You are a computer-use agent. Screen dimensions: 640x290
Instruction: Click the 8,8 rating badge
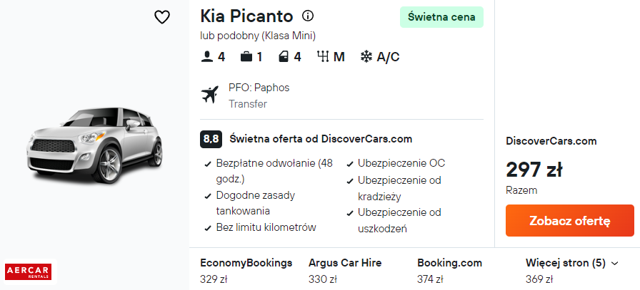pyautogui.click(x=211, y=139)
